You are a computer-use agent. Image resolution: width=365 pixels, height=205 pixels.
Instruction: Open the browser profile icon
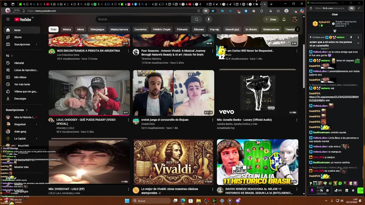tap(287, 11)
